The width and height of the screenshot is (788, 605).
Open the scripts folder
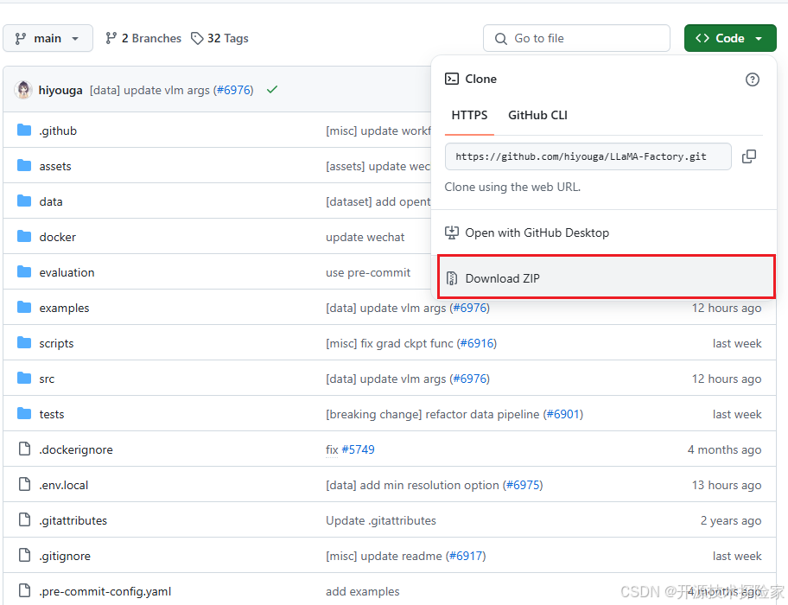coord(56,343)
